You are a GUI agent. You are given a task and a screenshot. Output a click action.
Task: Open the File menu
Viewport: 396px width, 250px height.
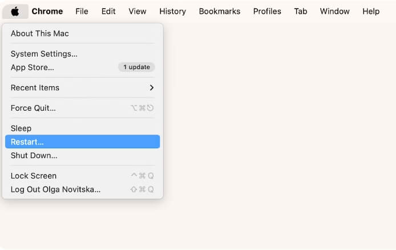point(82,11)
